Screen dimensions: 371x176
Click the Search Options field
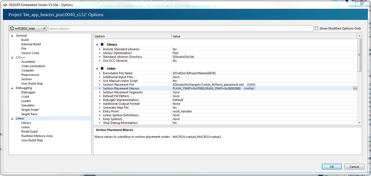[181, 28]
